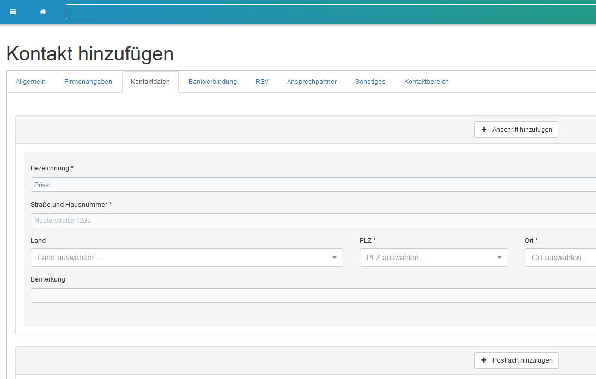Open the Firmenangaben tab

point(88,82)
